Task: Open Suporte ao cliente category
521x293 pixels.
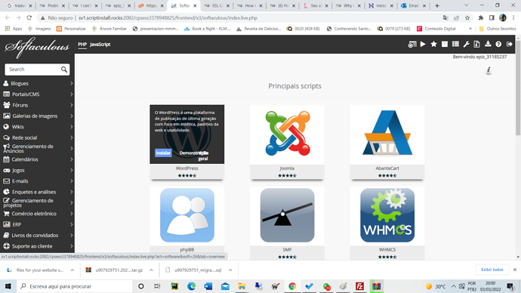Action: [x=37, y=246]
